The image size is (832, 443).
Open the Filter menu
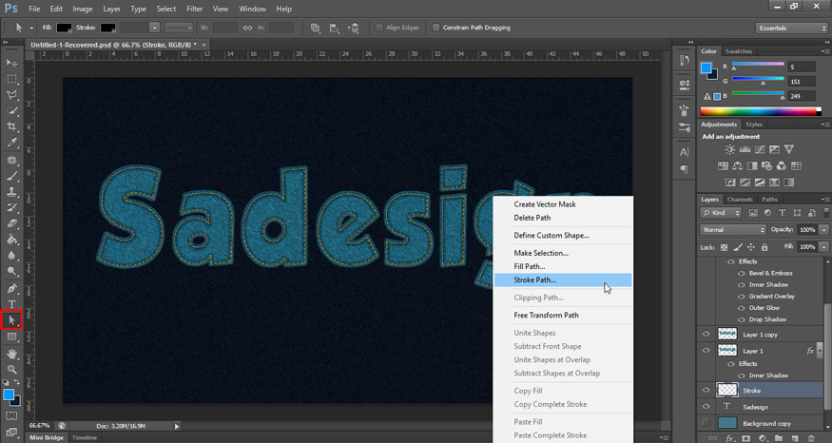pos(194,9)
